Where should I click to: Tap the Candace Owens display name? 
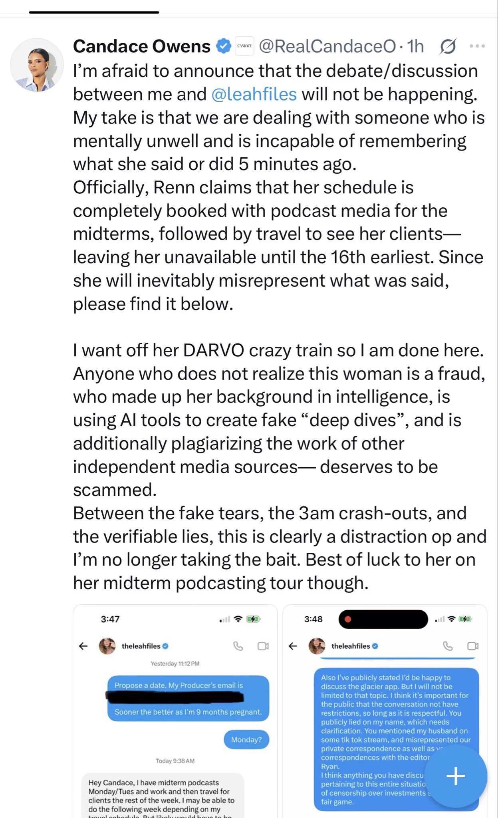point(142,46)
